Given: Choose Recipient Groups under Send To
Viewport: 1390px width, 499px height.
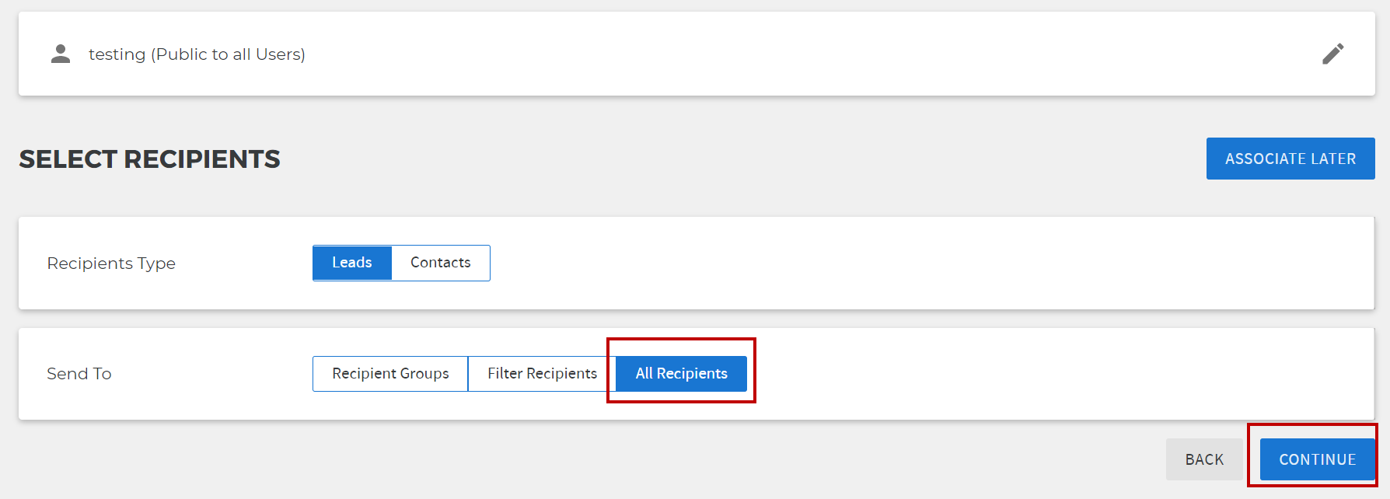Looking at the screenshot, I should (x=390, y=374).
